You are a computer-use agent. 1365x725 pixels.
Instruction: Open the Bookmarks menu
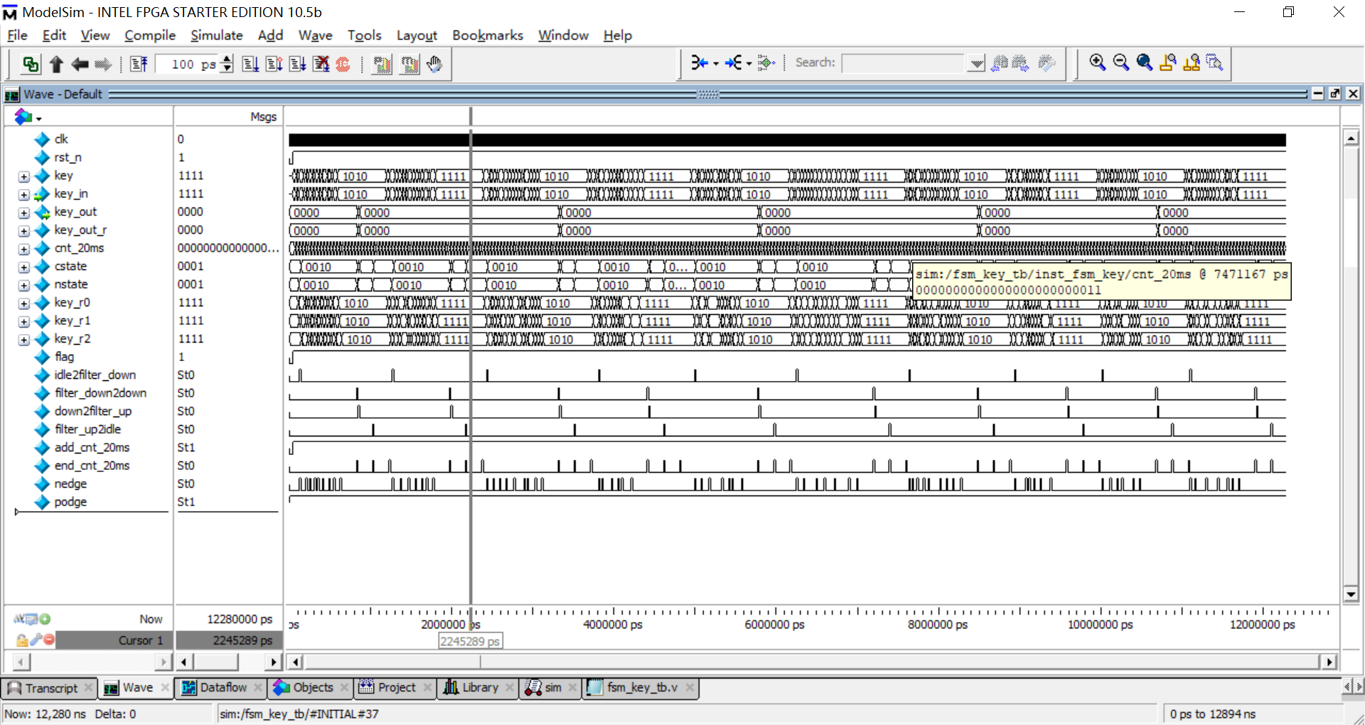[487, 35]
